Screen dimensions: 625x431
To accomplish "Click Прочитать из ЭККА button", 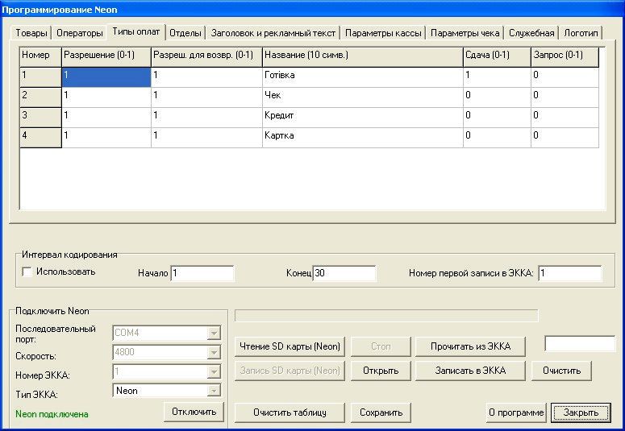I will (x=470, y=346).
